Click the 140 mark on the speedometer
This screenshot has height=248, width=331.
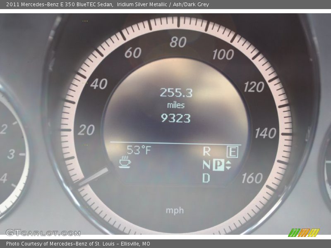click(266, 133)
